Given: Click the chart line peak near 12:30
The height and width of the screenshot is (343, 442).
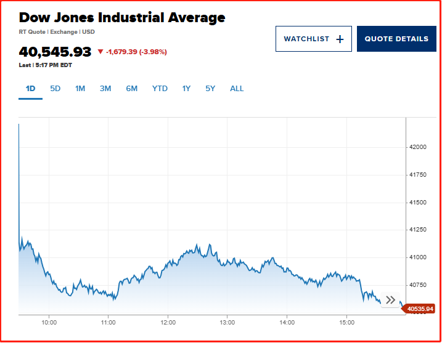Looking at the screenshot, I should (x=195, y=245).
